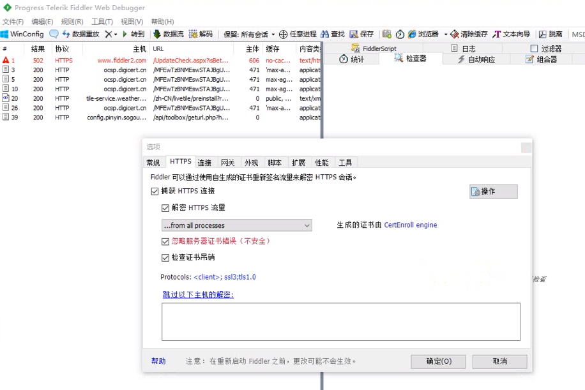The image size is (585, 390).
Task: Switch to the FiddlerScript tab
Action: (374, 48)
